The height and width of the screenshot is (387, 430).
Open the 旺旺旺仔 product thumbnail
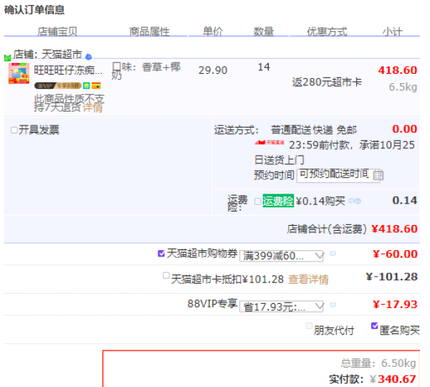pos(19,73)
